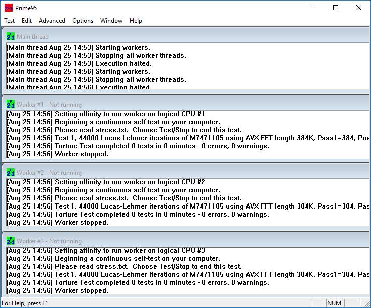The height and width of the screenshot is (308, 371).
Task: Click Worker #3 'Worker stopped.' line
Action: [58, 291]
